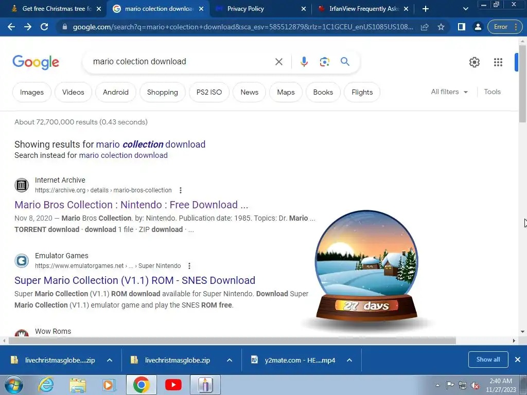Bookmark this page with star icon
Screen dimensions: 527x395
coord(441,27)
